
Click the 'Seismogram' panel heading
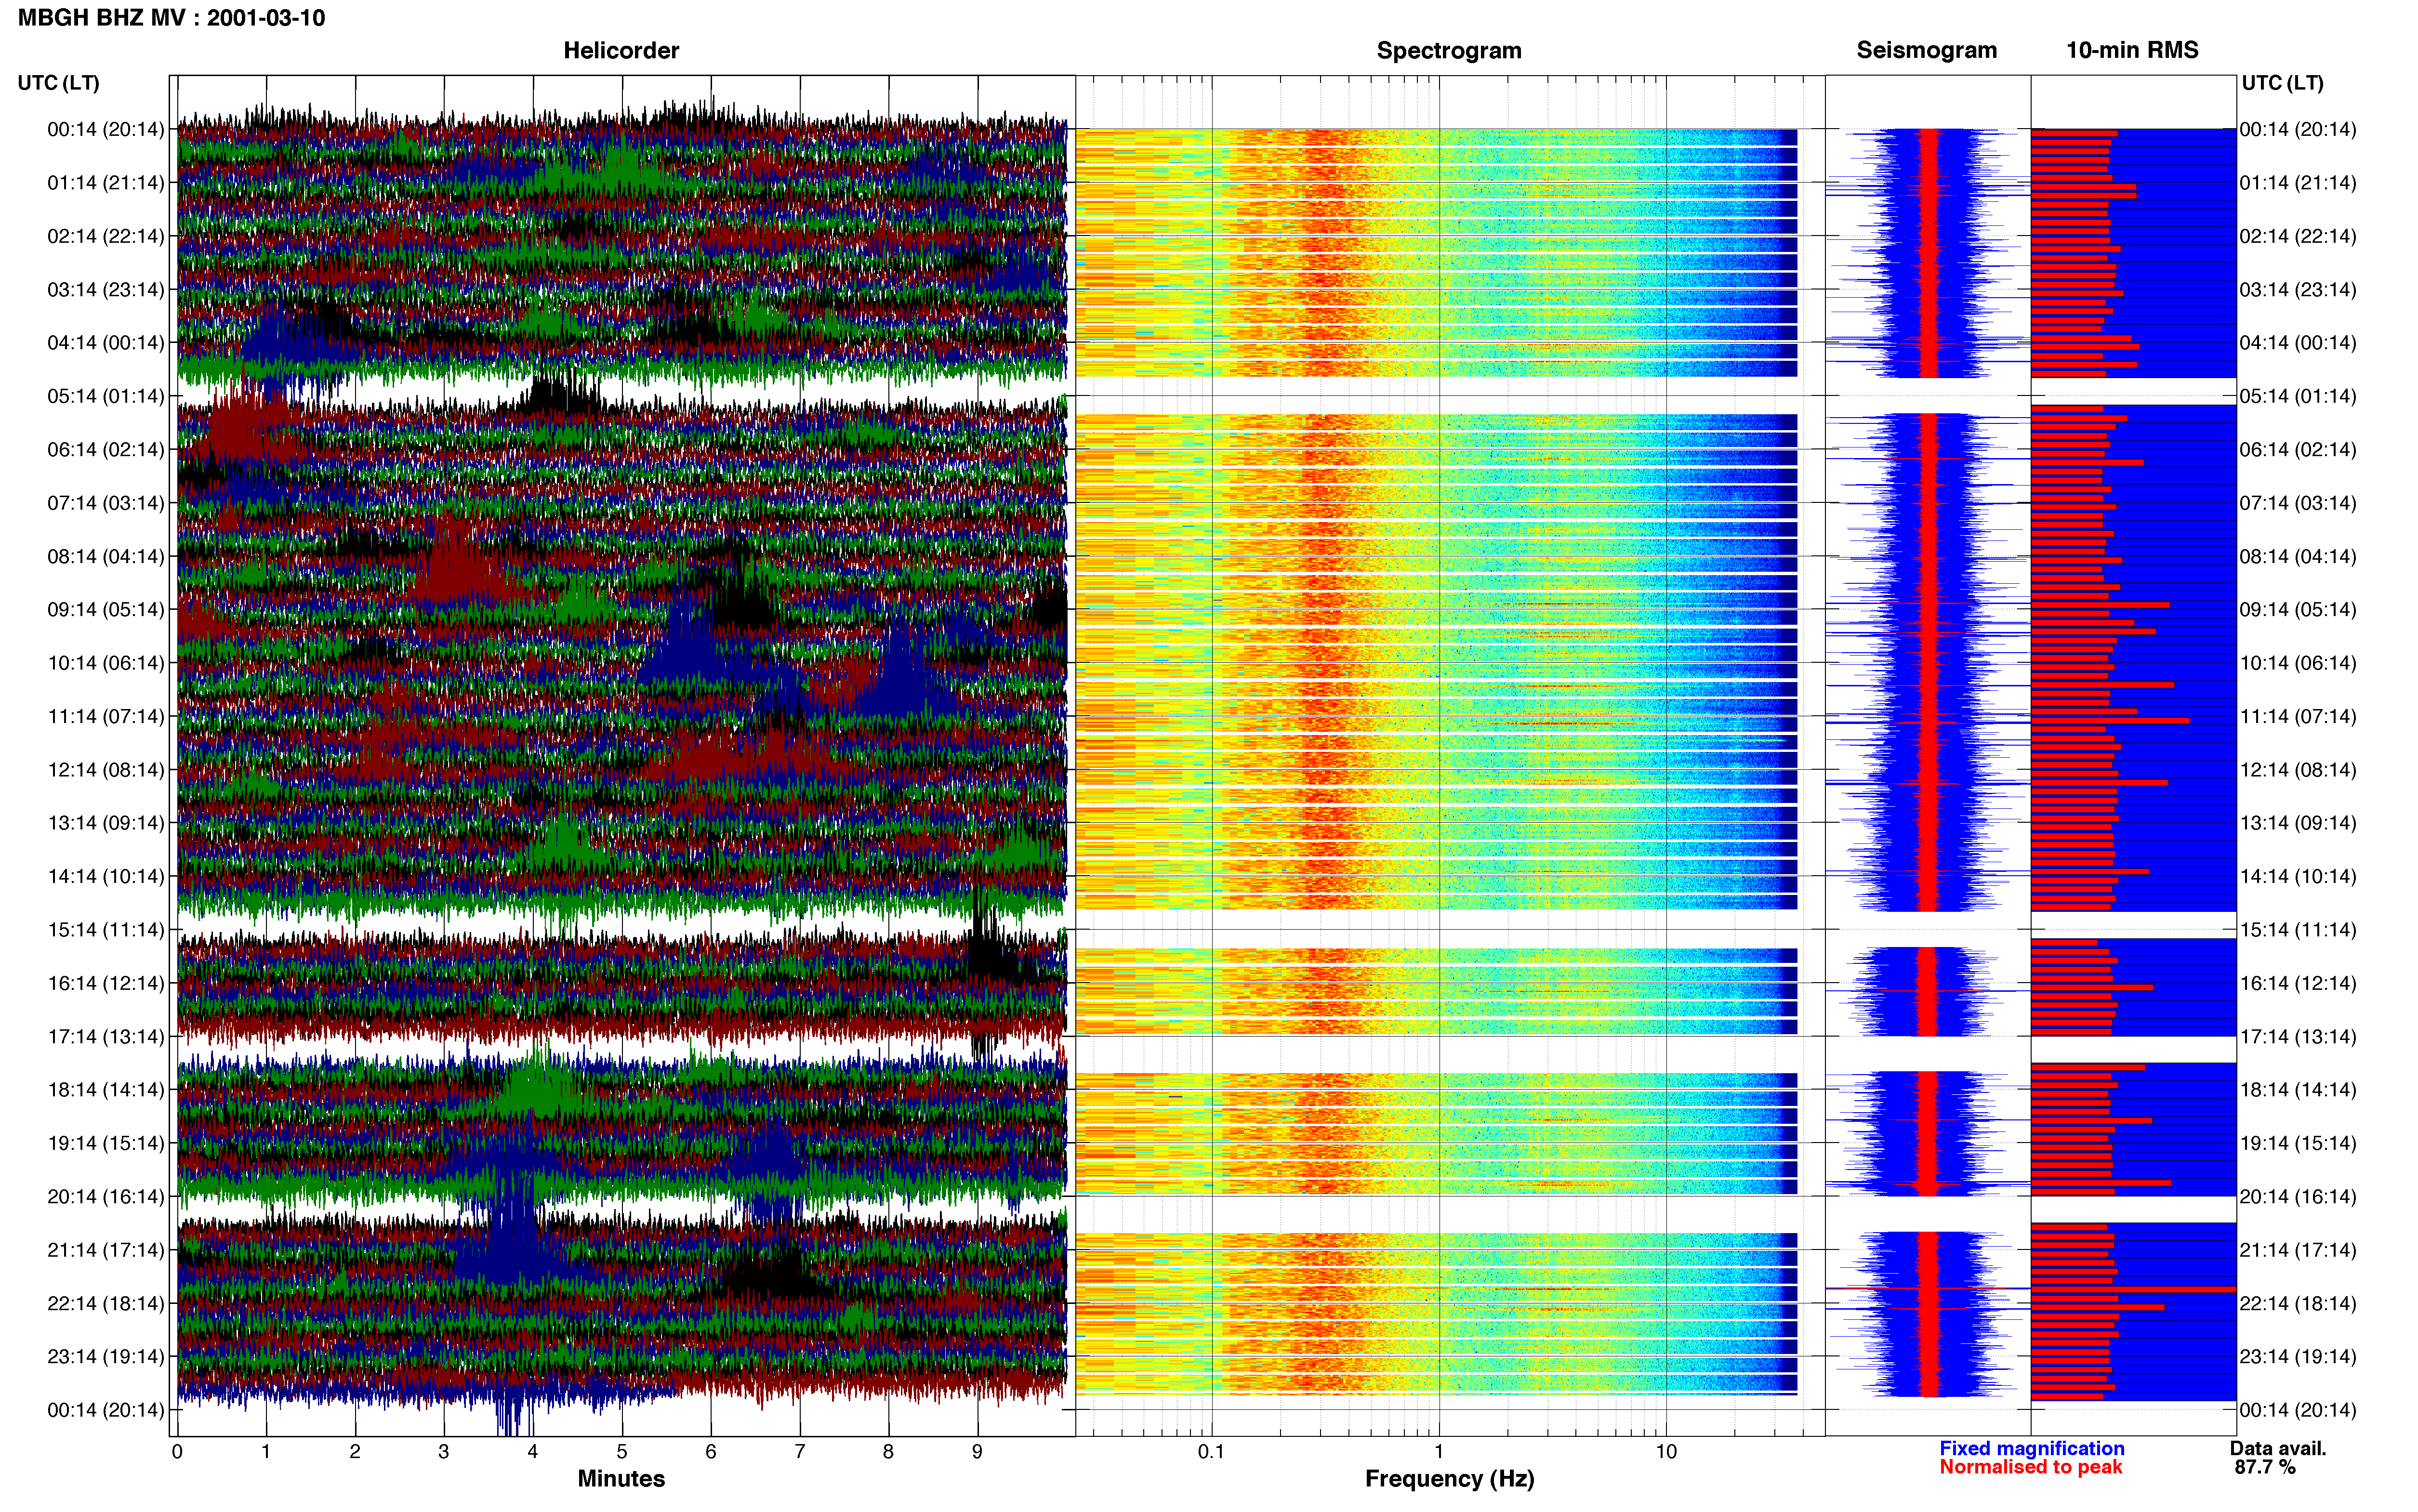(x=1926, y=50)
